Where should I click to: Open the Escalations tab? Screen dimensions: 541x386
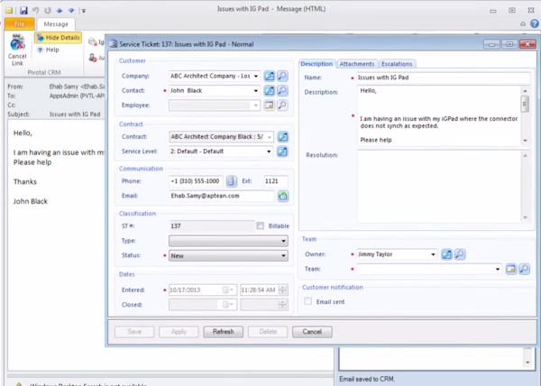coord(397,64)
